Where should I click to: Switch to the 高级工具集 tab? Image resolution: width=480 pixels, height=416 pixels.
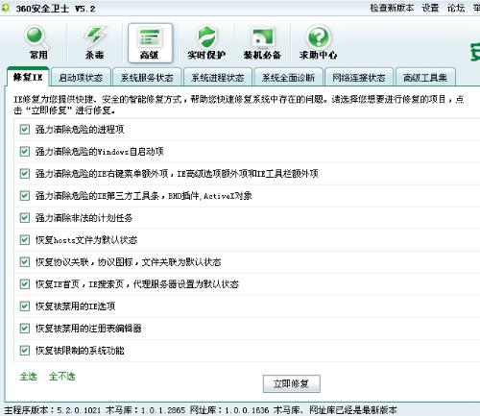pos(425,78)
